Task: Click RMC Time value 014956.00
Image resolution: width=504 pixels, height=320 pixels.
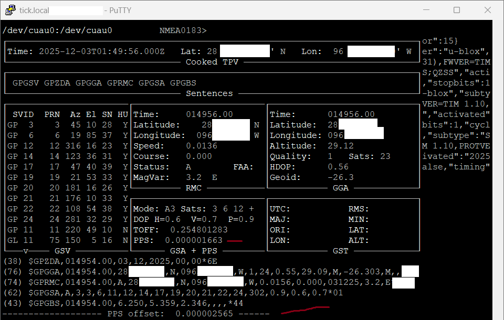Action: [209, 114]
